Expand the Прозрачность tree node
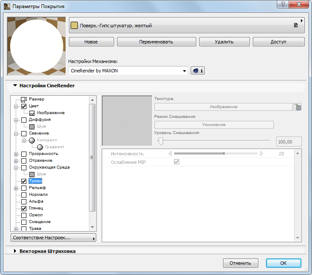Screen dimensions: 312x275 16,154
